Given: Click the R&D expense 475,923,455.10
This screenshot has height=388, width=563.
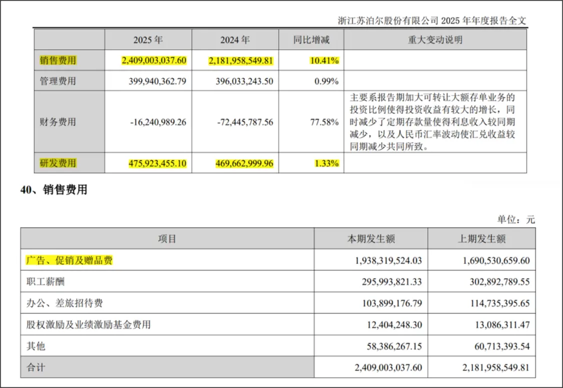Looking at the screenshot, I should [x=158, y=163].
